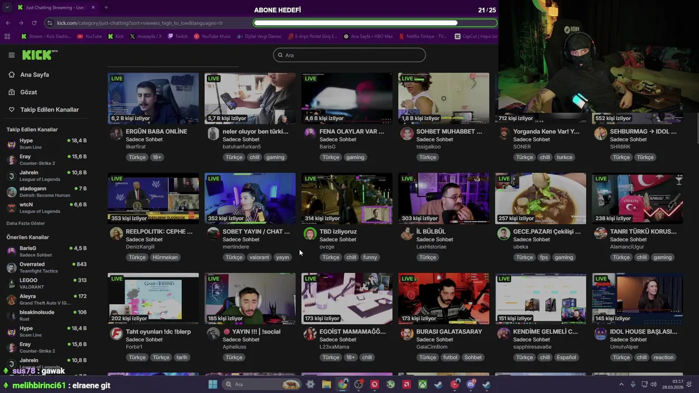Open FENA OLAYLAR VAR stream thumbnail
Viewport: 699px width, 393px height.
click(x=347, y=98)
